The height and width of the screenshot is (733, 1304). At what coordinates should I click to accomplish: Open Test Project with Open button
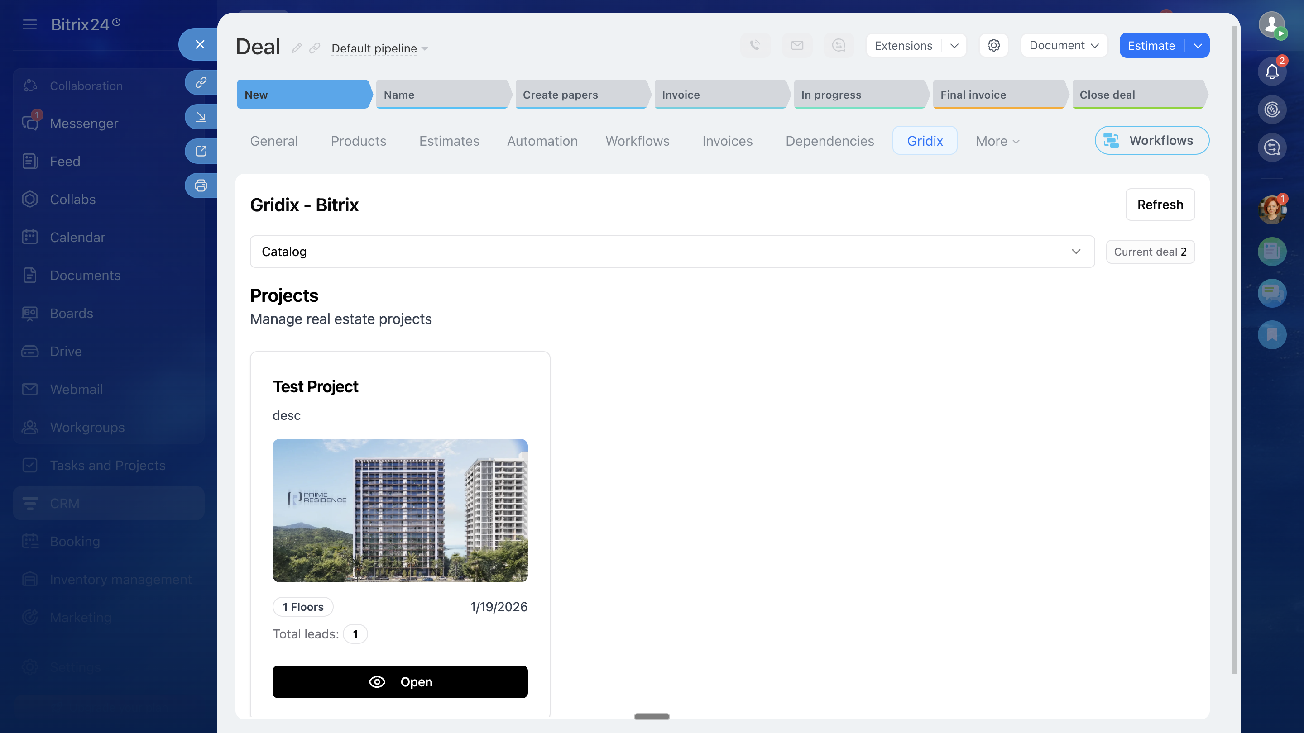(x=400, y=681)
